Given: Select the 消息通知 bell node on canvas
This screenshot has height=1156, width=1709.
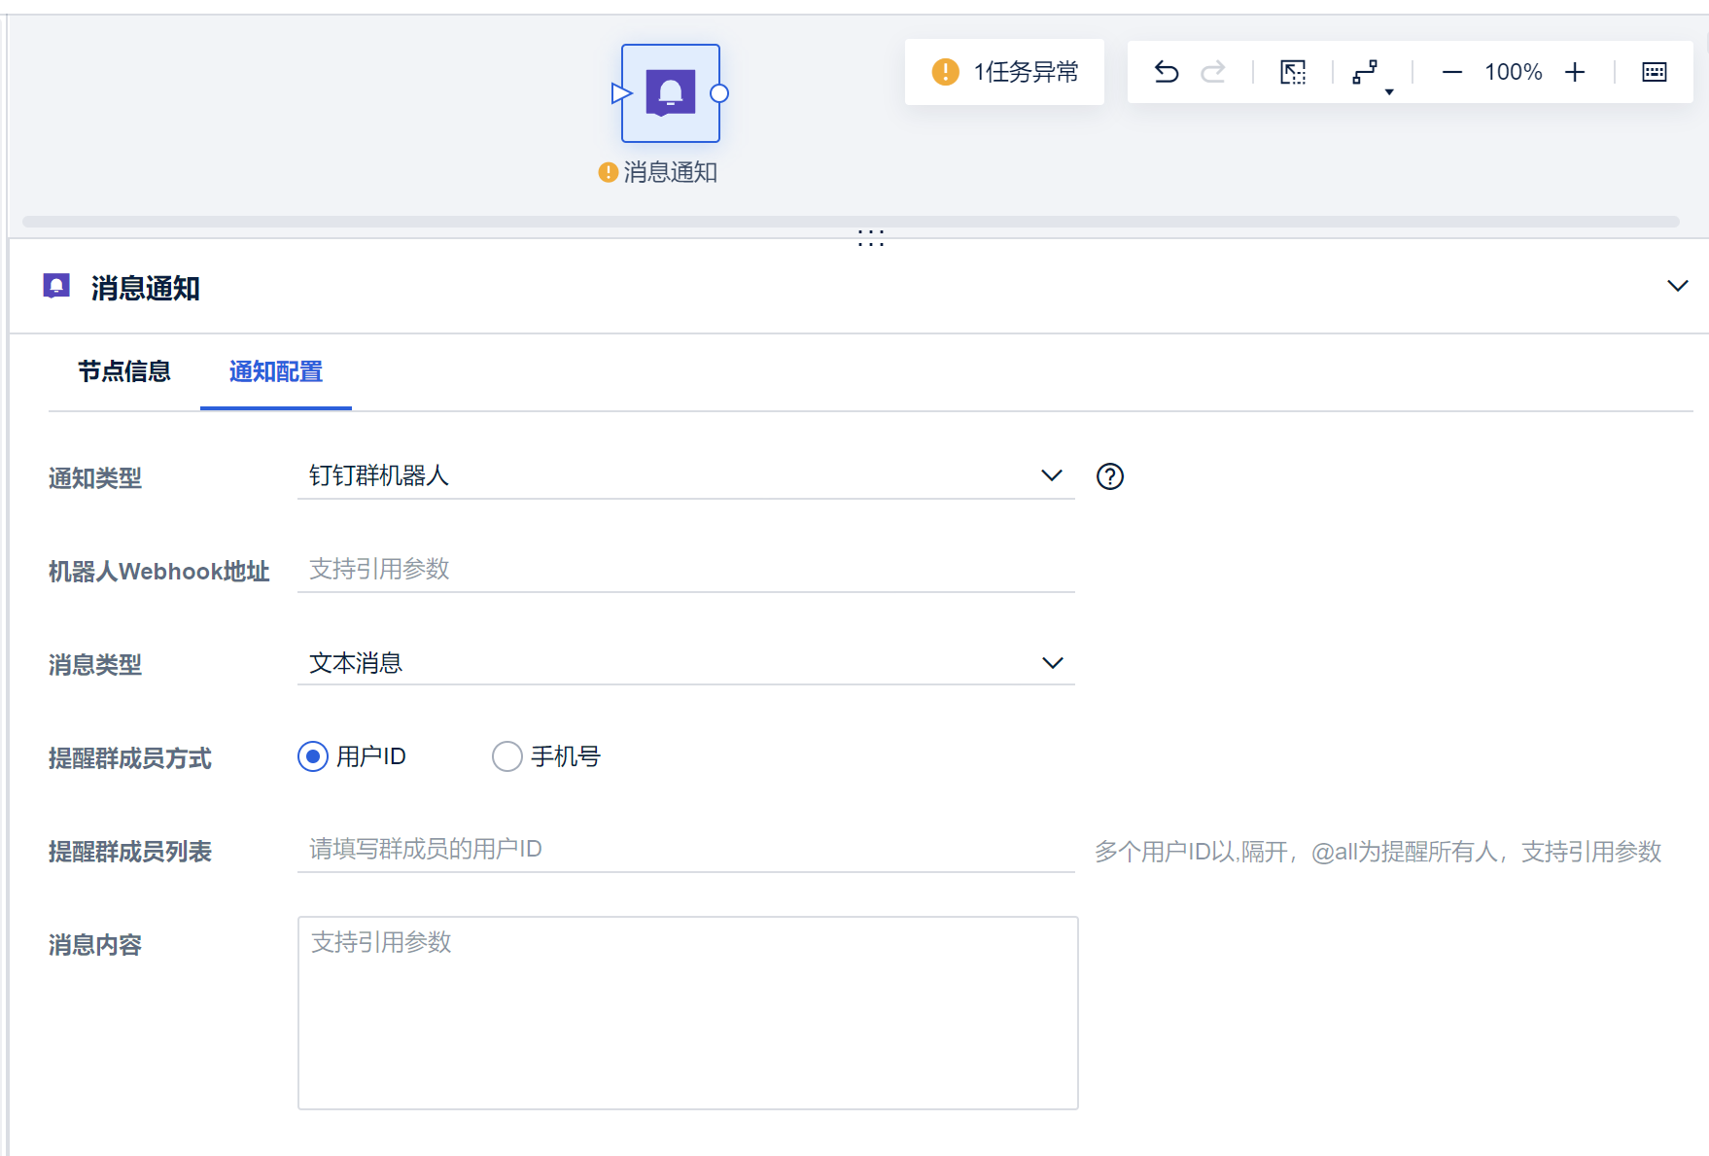Looking at the screenshot, I should click(671, 93).
